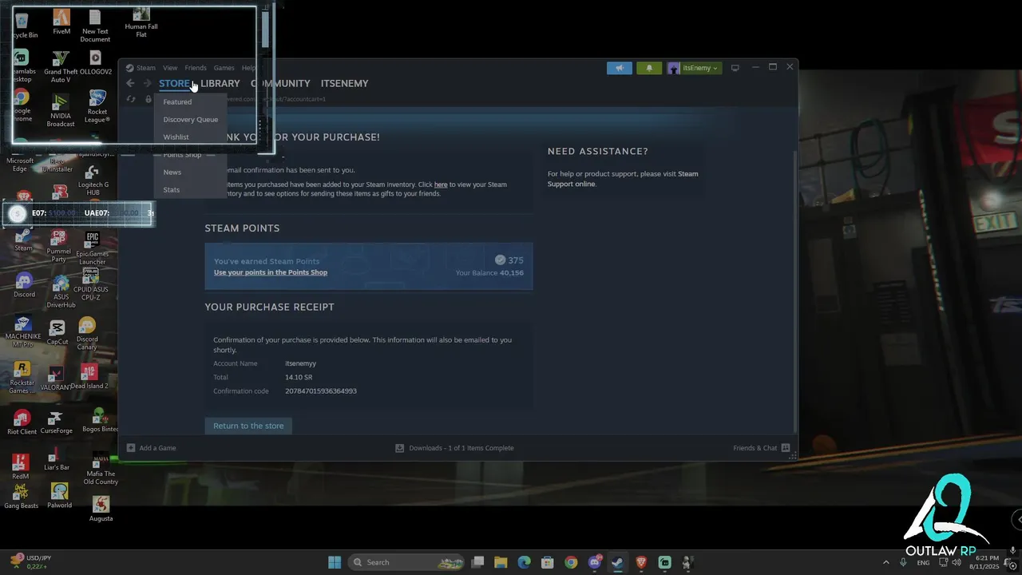Viewport: 1022px width, 575px height.
Task: Open the Human Fall Flat shortcut
Action: coord(141,22)
